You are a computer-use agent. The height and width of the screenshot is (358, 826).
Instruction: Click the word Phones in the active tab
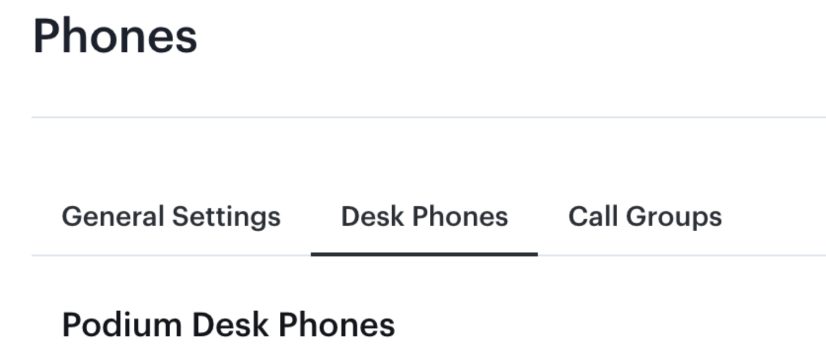tap(460, 216)
